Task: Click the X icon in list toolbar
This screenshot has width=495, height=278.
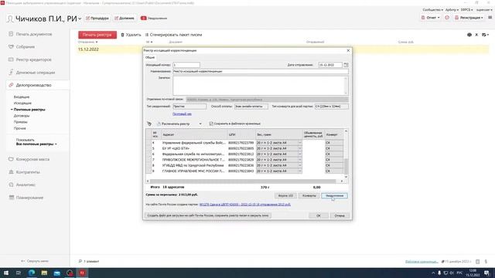Action: pos(476,35)
